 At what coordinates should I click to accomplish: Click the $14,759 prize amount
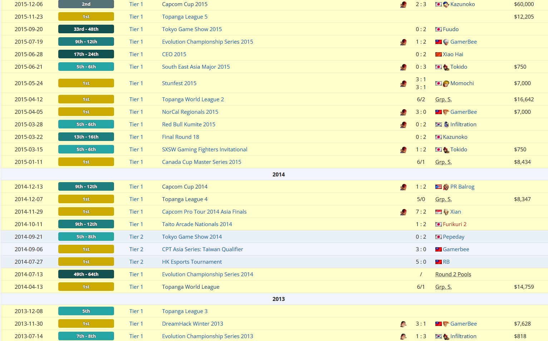524,287
